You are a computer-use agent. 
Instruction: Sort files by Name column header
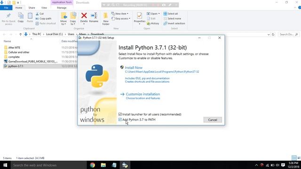click(8, 41)
